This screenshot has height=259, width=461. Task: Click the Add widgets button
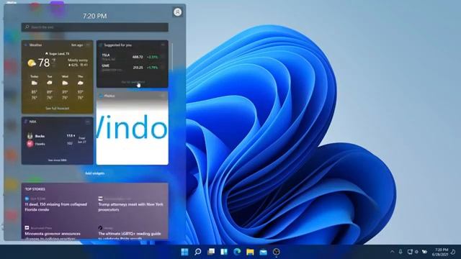coord(94,173)
